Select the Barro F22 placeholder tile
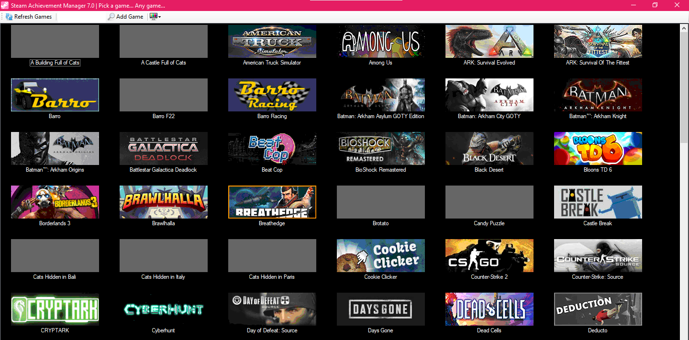 point(164,95)
